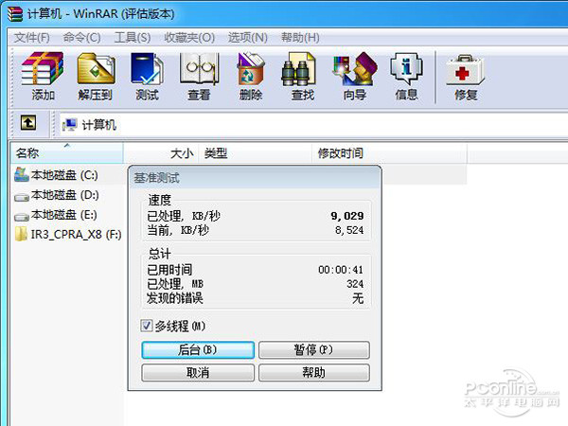The image size is (568, 426).
Task: Open the Favorites (收藏夹) menu
Action: [189, 37]
